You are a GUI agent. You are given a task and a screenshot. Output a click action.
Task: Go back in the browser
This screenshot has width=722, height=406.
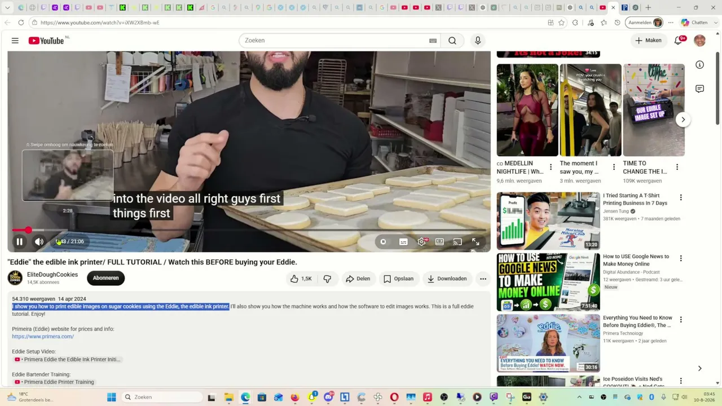7,23
